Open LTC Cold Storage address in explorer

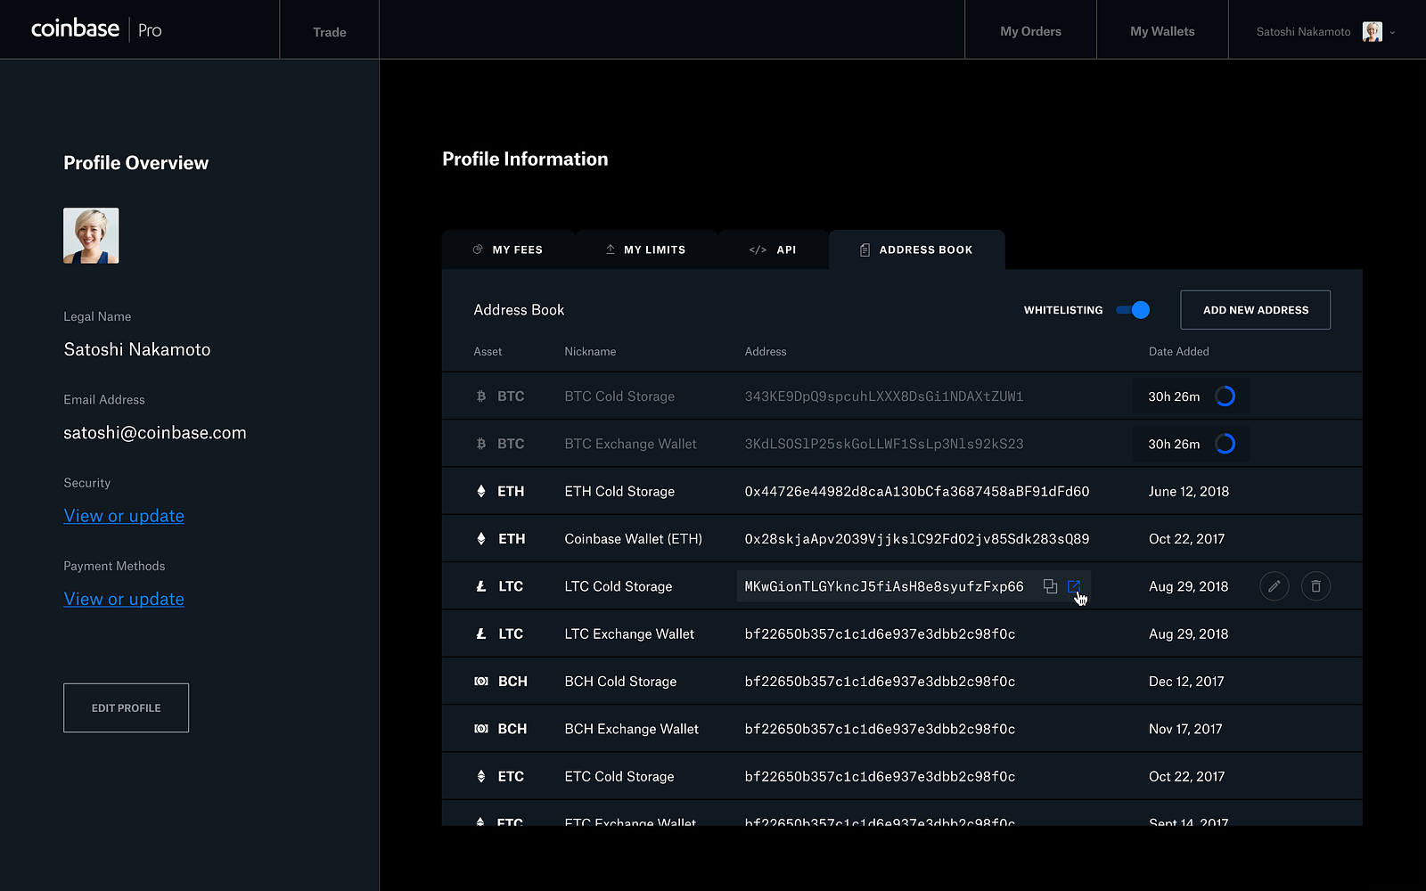tap(1074, 586)
